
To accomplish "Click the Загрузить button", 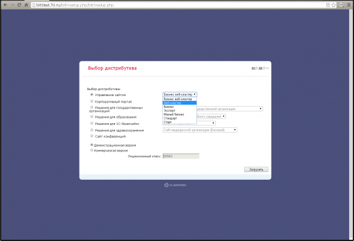I will click(256, 169).
